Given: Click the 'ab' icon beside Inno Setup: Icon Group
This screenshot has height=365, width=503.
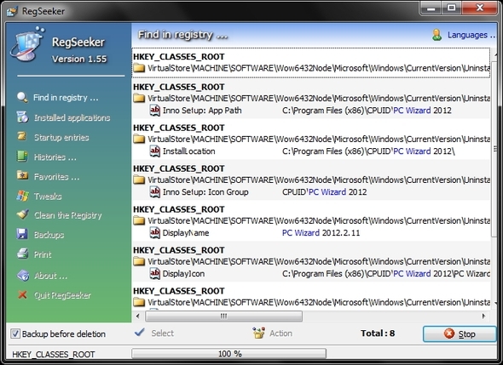Looking at the screenshot, I should coord(155,191).
